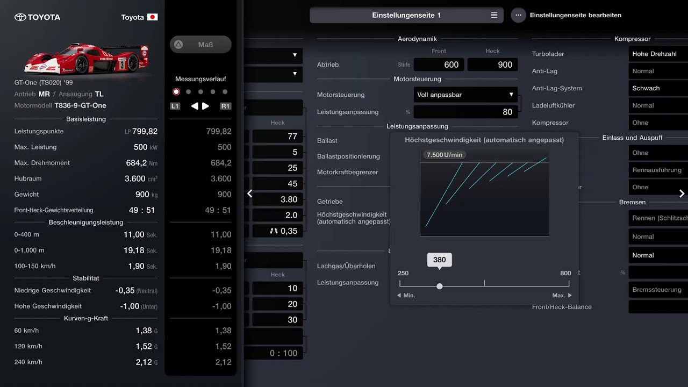Screen dimensions: 688x387
Task: Open the Rennausführung exhaust option
Action: pyautogui.click(x=658, y=170)
